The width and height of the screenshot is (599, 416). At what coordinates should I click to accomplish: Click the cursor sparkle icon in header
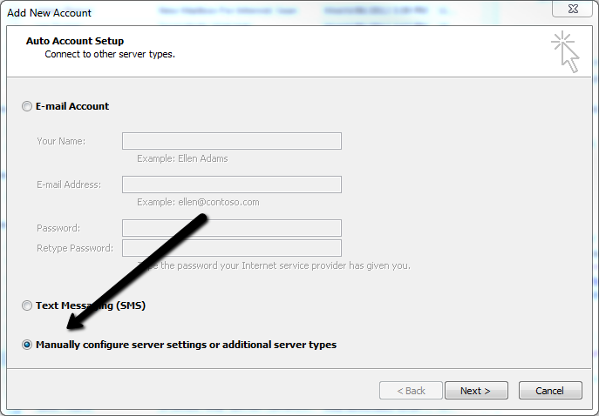pos(565,52)
